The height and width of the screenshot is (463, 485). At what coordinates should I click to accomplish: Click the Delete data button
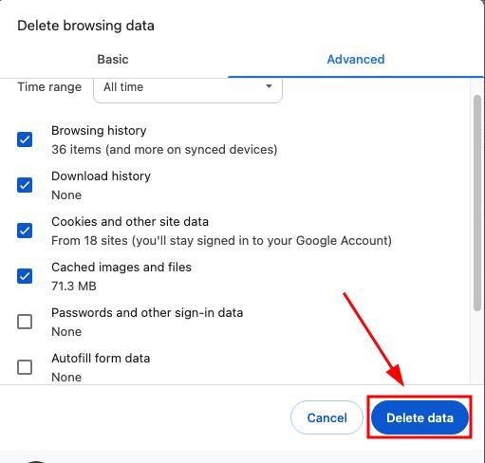(420, 417)
